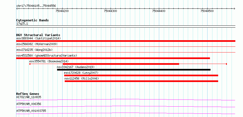Click ruler position 75044300
Viewport: 243px width, 117px height.
coord(111,11)
